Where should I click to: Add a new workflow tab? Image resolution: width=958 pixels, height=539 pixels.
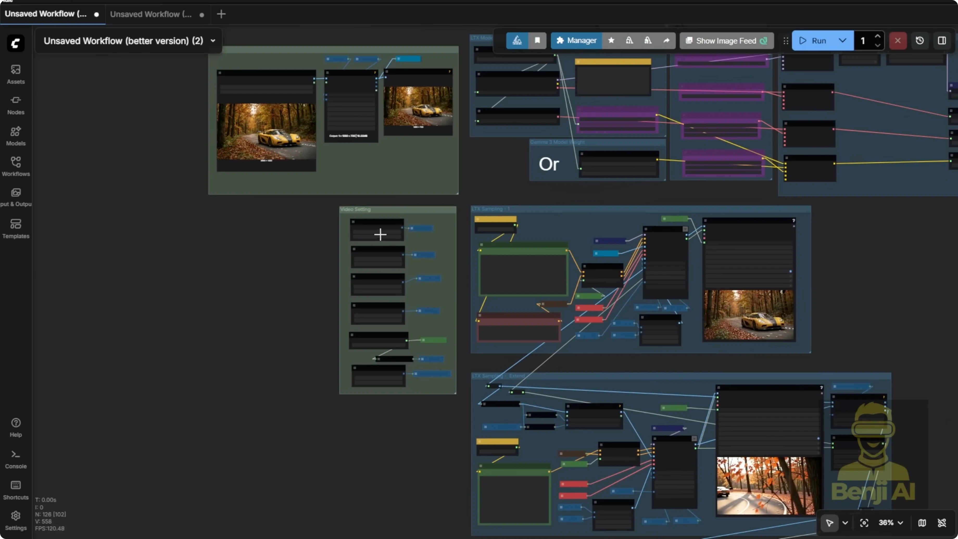(221, 14)
